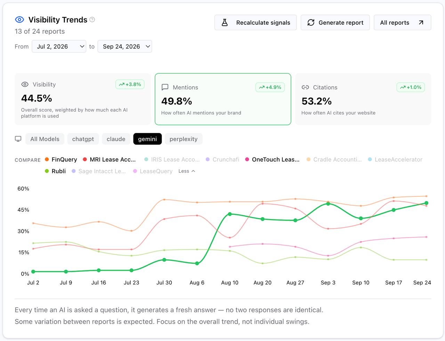445x341 pixels.
Task: Enable LeaseQuery in the compare legend
Action: [x=153, y=171]
